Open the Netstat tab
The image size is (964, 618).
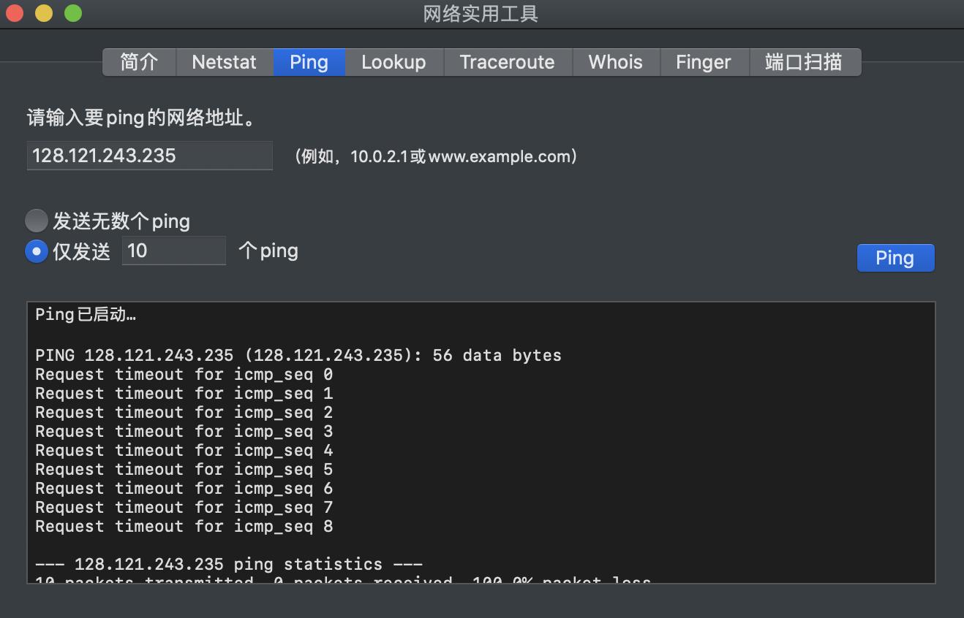point(224,62)
